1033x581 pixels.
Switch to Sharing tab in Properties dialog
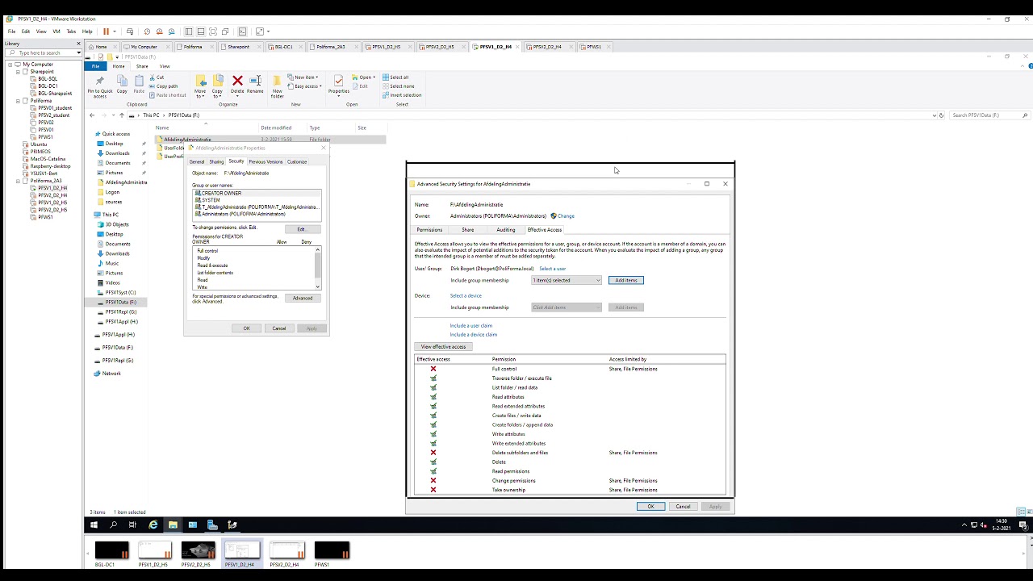point(216,162)
